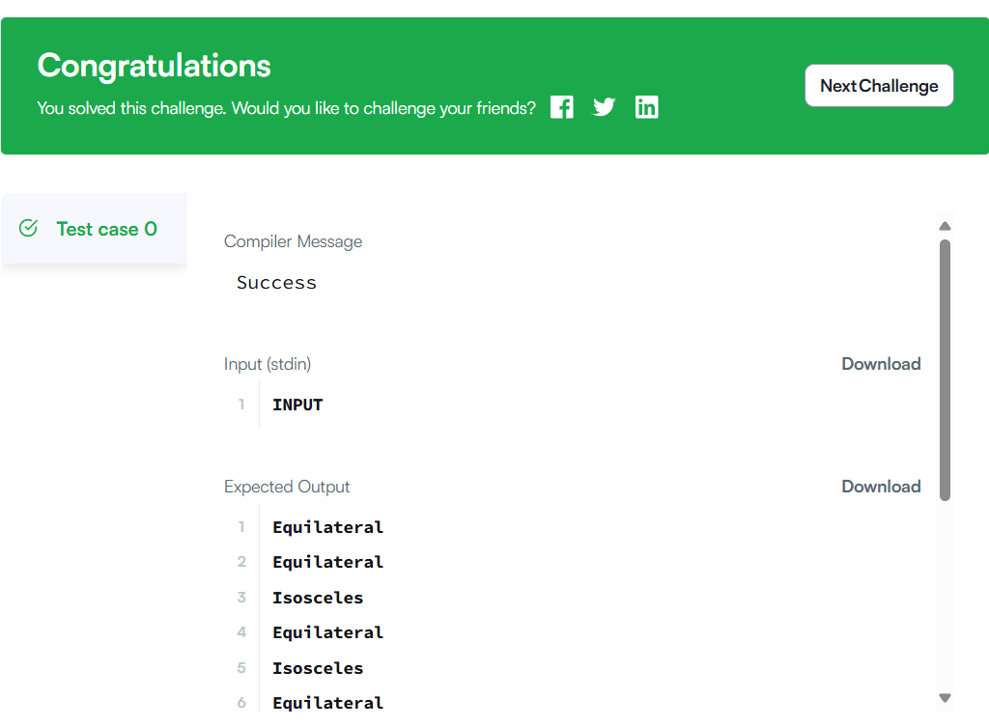Click the Success compiler message
Viewport: 989px width, 727px height.
tap(276, 283)
